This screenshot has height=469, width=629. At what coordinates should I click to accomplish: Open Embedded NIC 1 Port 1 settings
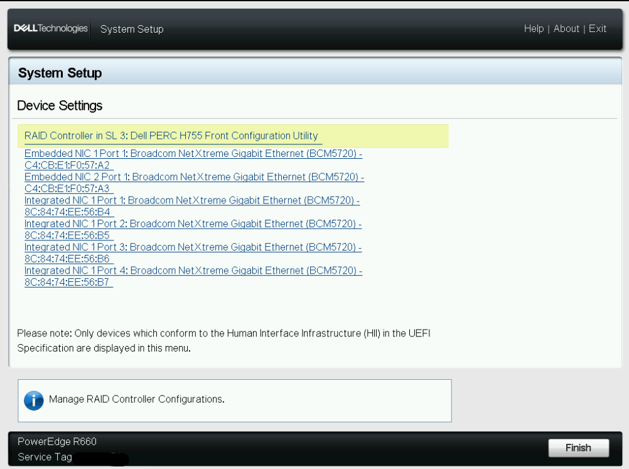coord(193,159)
